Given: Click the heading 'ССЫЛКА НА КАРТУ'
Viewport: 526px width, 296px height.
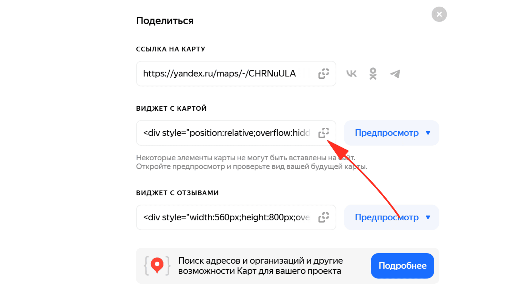Looking at the screenshot, I should tap(171, 49).
